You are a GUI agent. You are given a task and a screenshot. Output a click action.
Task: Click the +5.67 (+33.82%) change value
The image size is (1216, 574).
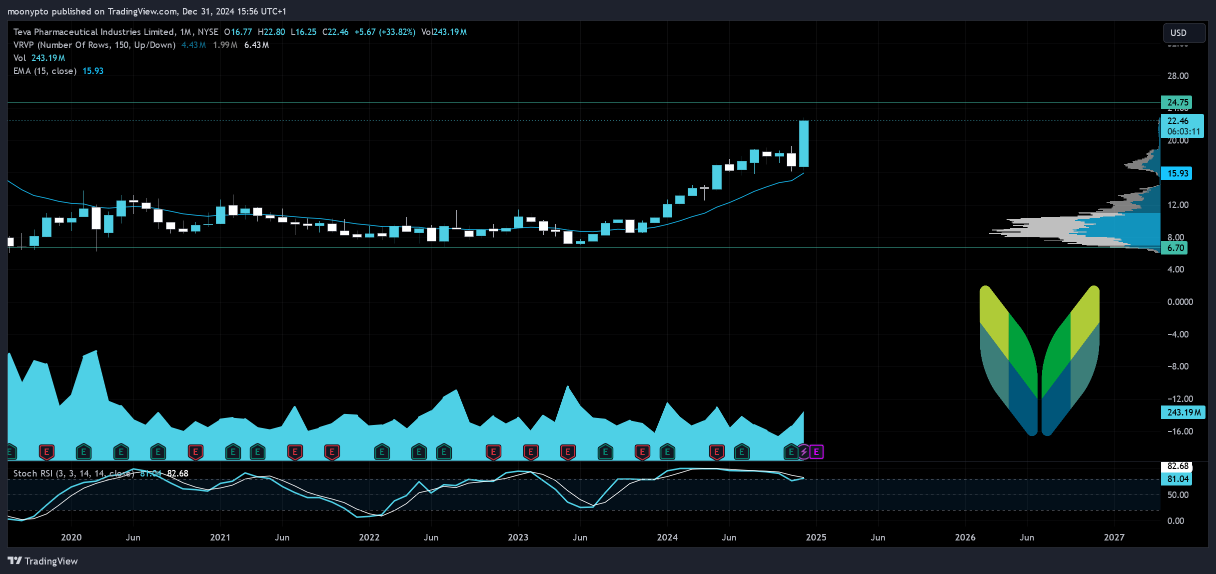tap(385, 32)
